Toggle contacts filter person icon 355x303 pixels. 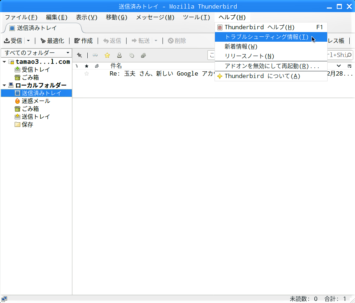point(119,55)
